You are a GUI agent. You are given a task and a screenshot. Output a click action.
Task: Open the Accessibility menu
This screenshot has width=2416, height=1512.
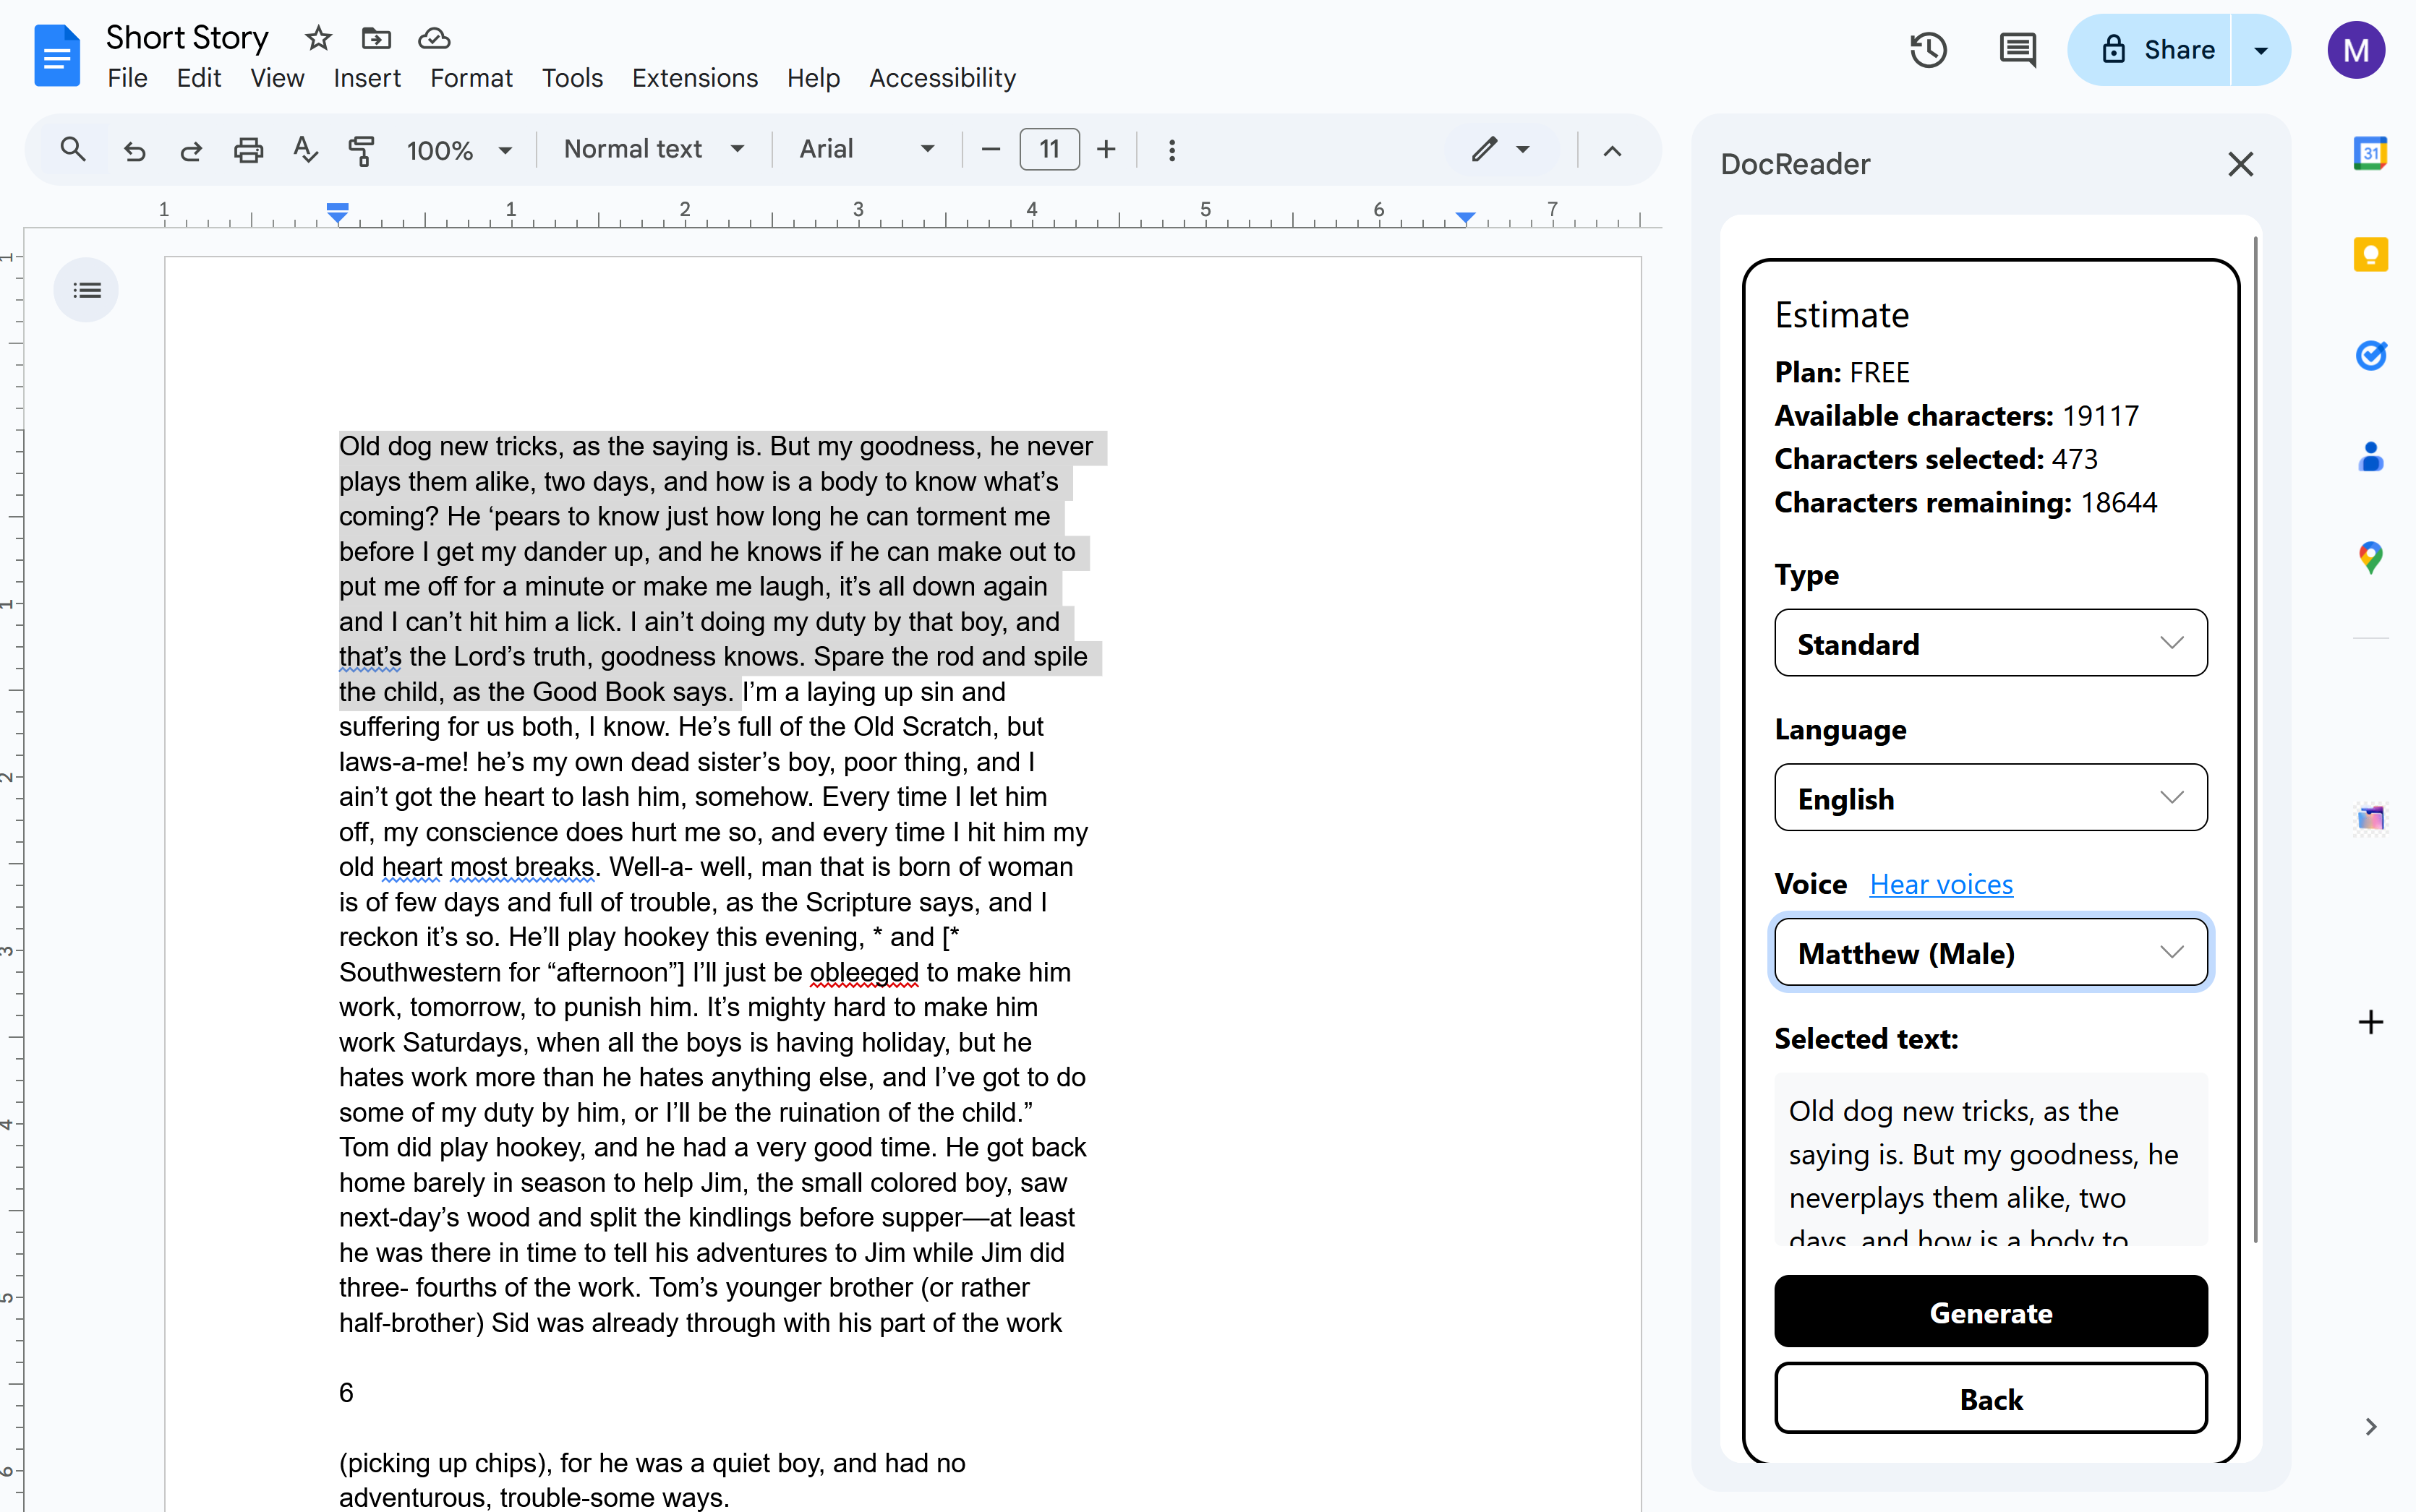pos(942,78)
